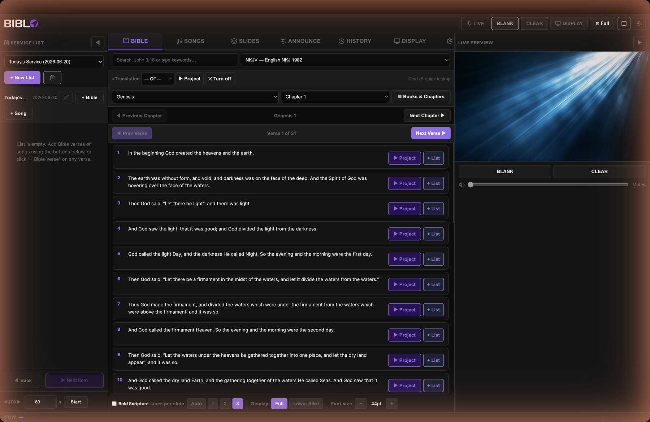Open settings gear in top bar

click(639, 23)
